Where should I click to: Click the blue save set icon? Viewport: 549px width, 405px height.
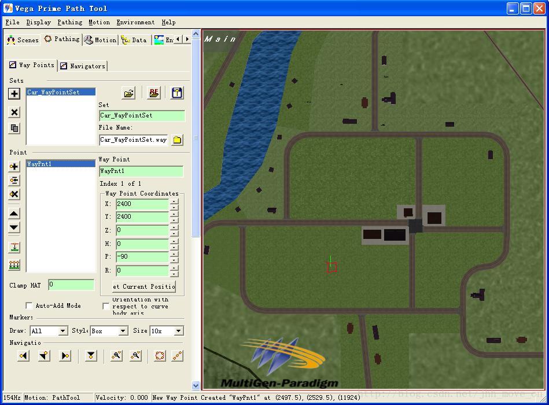(177, 93)
